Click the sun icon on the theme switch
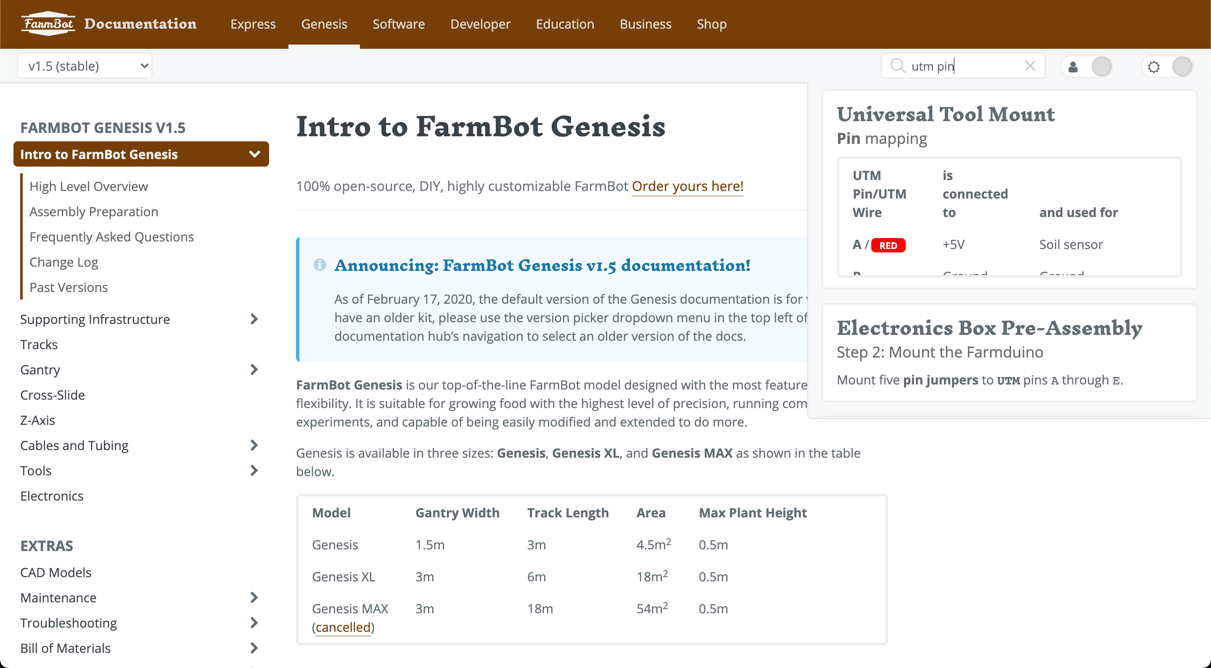 (x=1153, y=67)
